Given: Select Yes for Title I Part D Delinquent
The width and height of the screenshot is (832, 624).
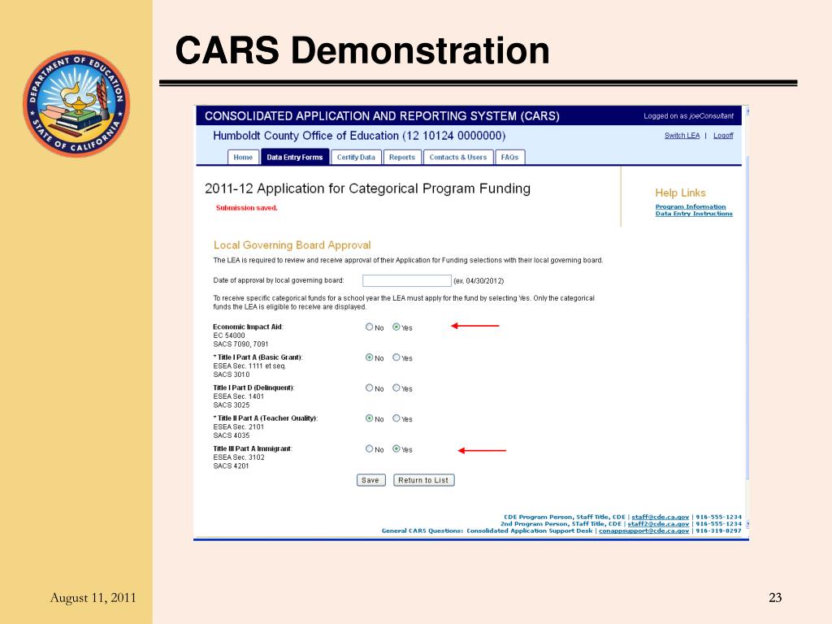Looking at the screenshot, I should 396,388.
